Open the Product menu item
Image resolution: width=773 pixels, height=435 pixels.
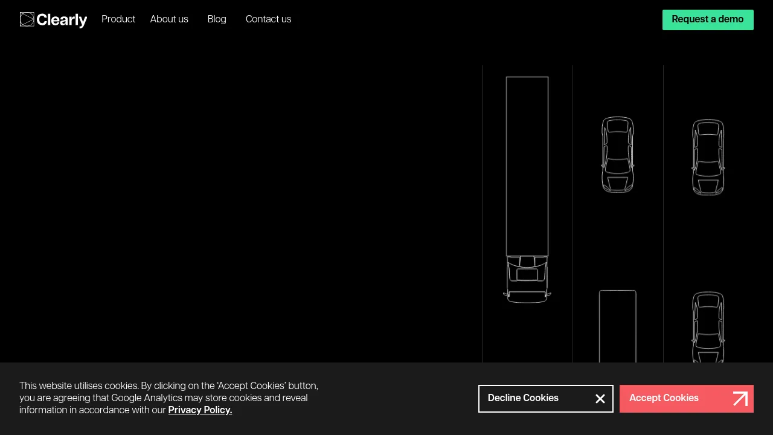(x=118, y=19)
